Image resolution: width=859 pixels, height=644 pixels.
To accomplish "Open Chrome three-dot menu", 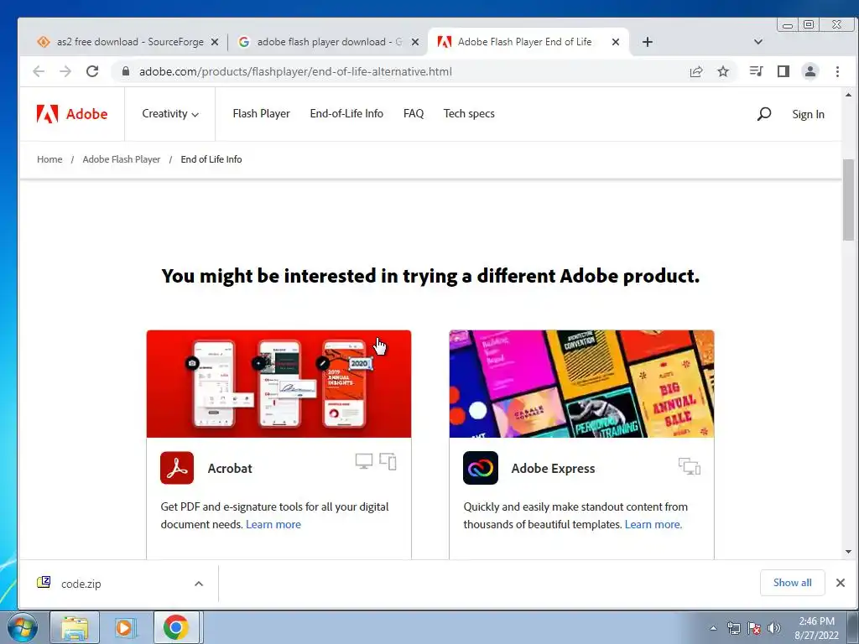I will 837,71.
